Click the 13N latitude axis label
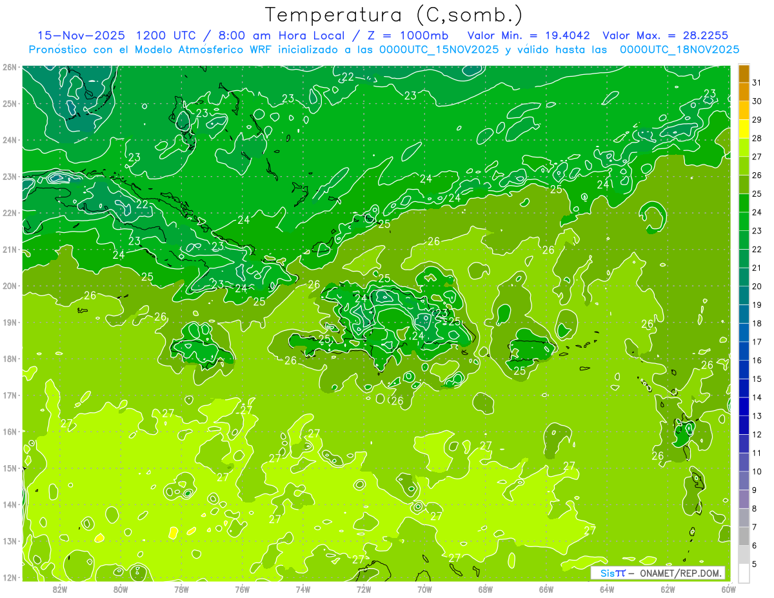Viewport: 774px width, 598px height. tap(10, 541)
